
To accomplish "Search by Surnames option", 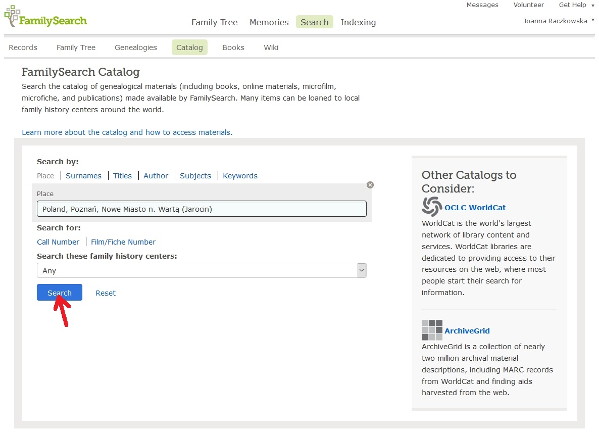I will (83, 176).
